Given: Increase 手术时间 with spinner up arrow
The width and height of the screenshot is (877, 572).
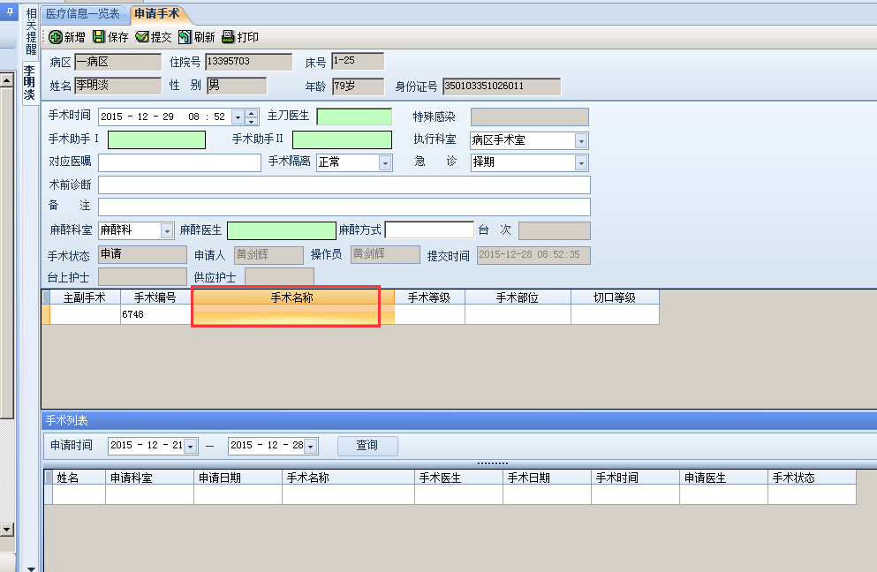Looking at the screenshot, I should point(251,114).
